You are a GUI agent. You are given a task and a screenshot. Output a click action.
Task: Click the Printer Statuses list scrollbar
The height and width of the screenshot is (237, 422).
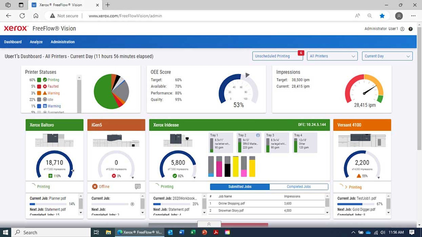click(x=79, y=94)
